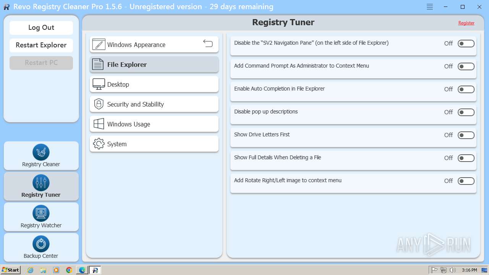Toggle Add Command Prompt As Administrator switch
489x275 pixels.
[x=466, y=66]
